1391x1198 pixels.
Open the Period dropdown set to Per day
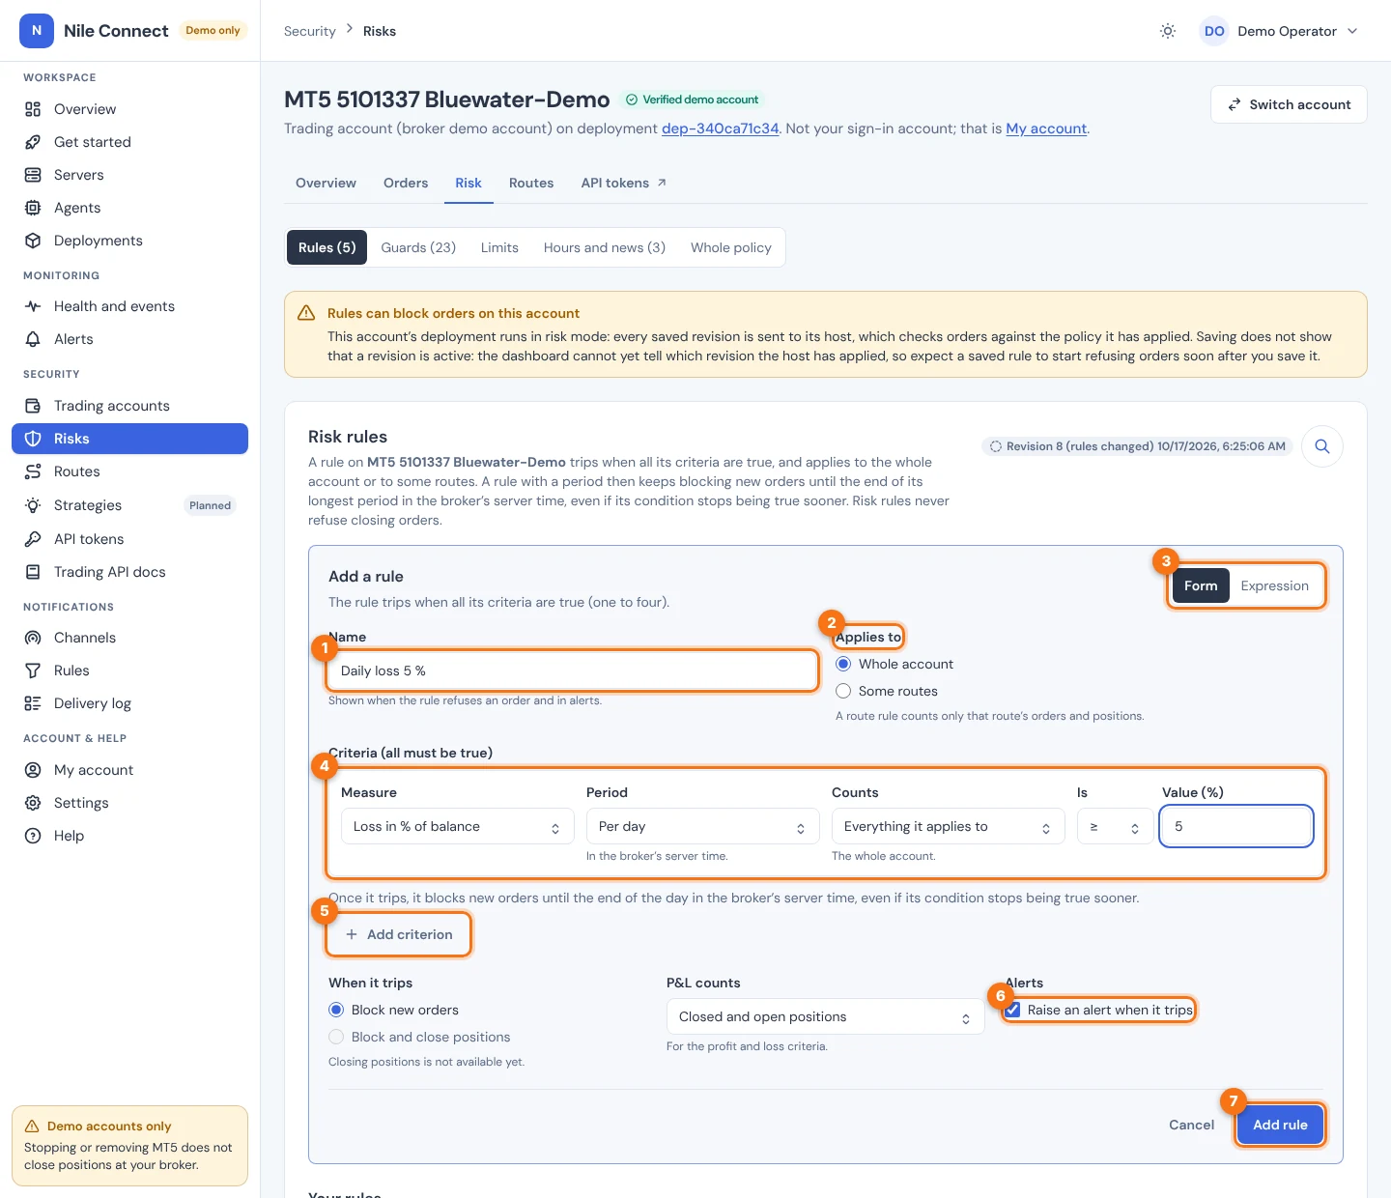click(x=703, y=827)
